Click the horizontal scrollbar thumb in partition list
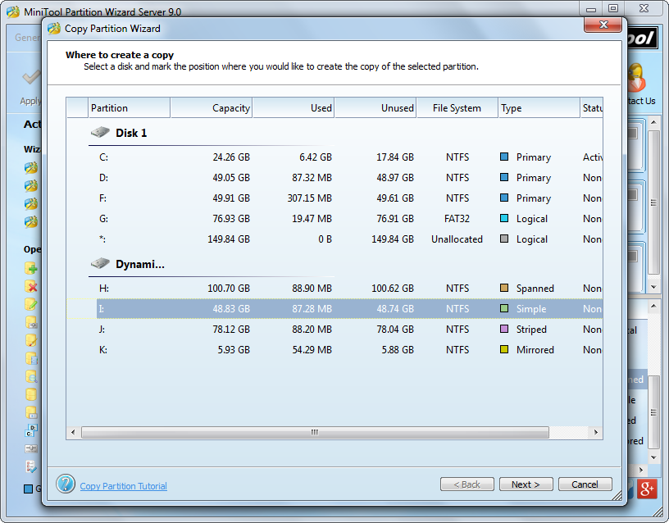The image size is (669, 523). [x=315, y=432]
